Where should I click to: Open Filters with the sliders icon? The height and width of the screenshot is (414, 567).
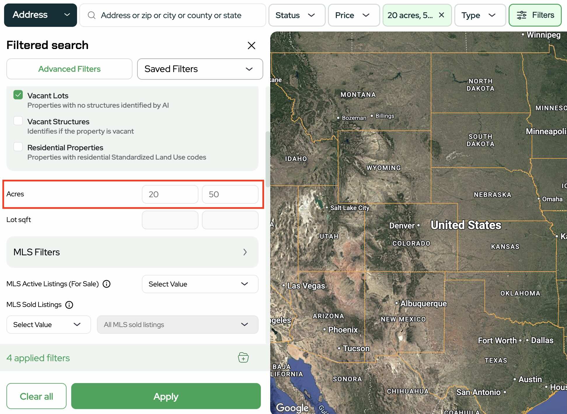535,15
